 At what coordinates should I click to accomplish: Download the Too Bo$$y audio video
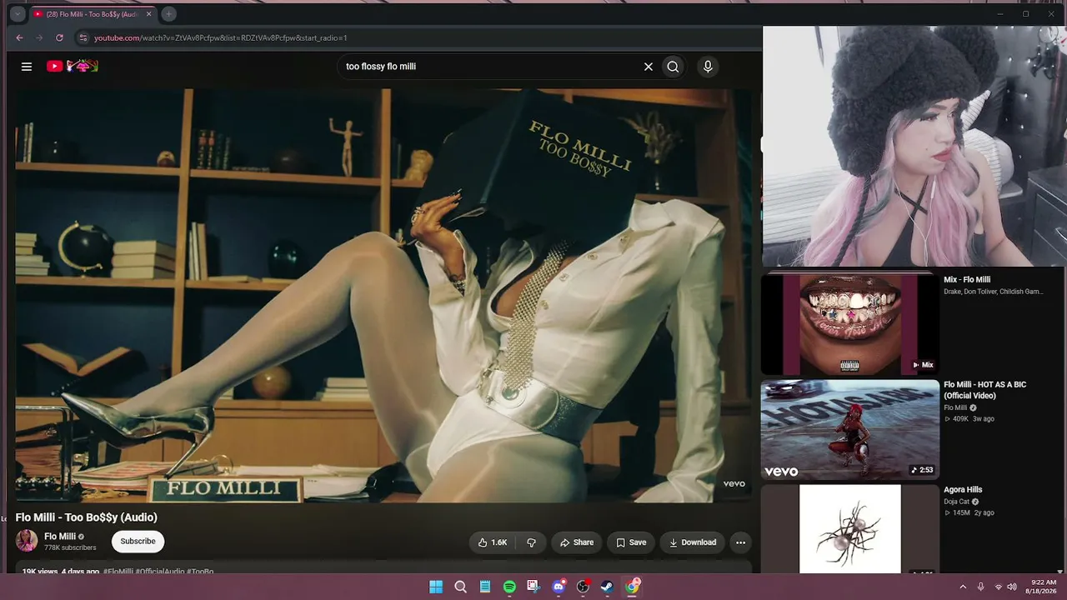click(x=692, y=542)
